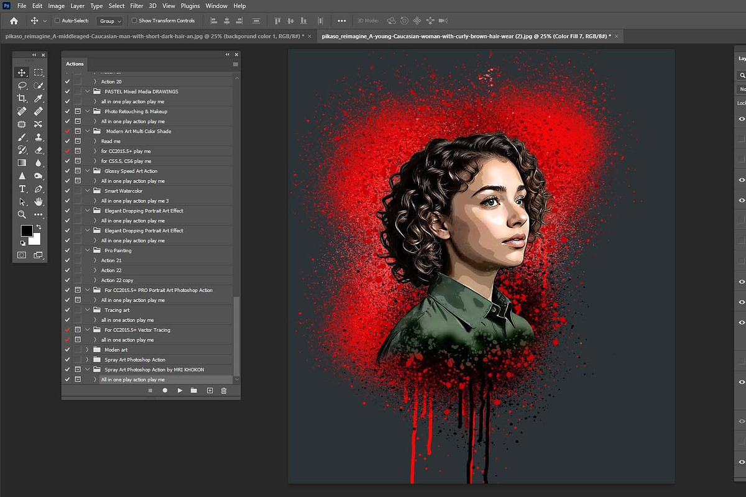This screenshot has width=746, height=497.
Task: Open the Layer menu
Action: click(x=78, y=6)
